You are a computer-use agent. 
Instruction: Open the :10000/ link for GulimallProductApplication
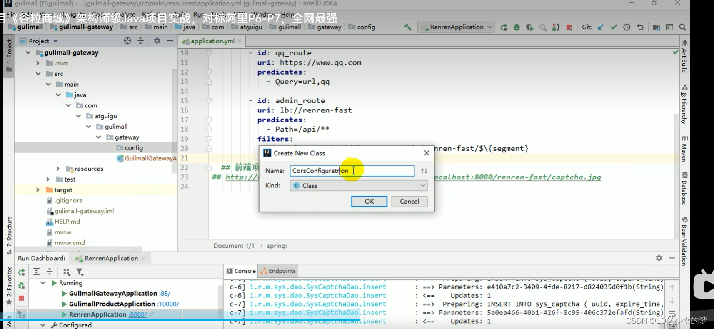tap(168, 304)
